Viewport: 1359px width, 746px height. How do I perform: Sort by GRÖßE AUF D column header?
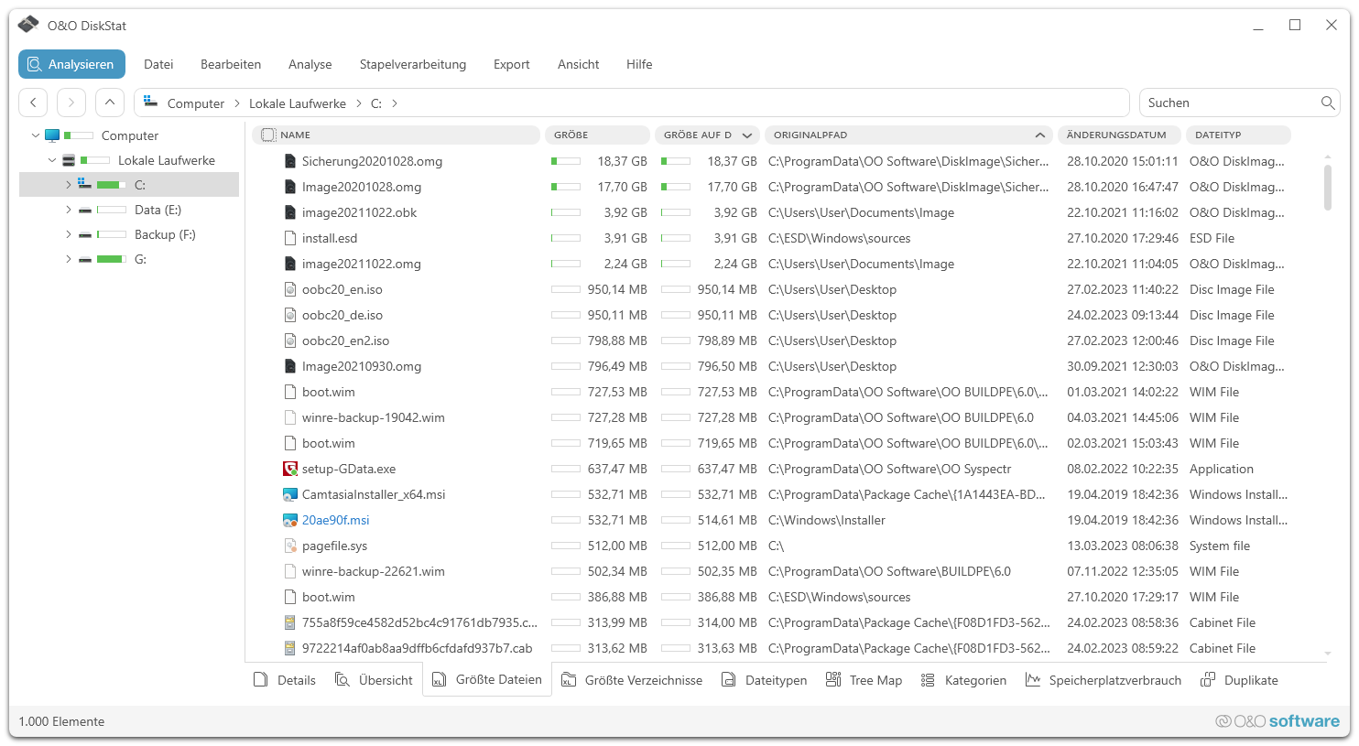706,135
